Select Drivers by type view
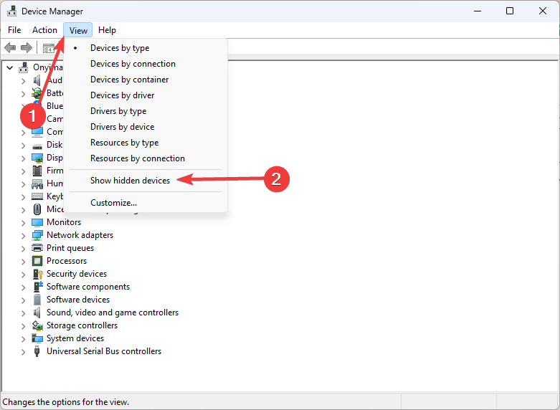The height and width of the screenshot is (410, 560). (x=146, y=111)
